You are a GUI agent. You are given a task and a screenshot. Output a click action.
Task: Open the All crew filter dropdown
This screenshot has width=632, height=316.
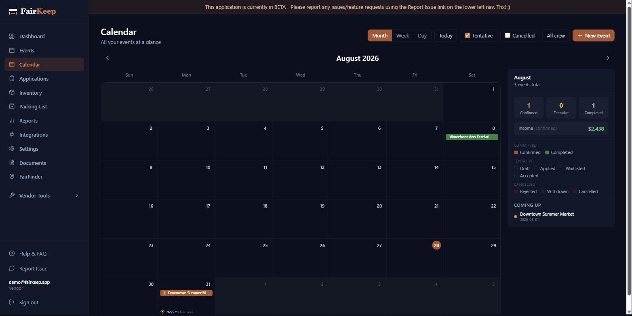tap(556, 35)
